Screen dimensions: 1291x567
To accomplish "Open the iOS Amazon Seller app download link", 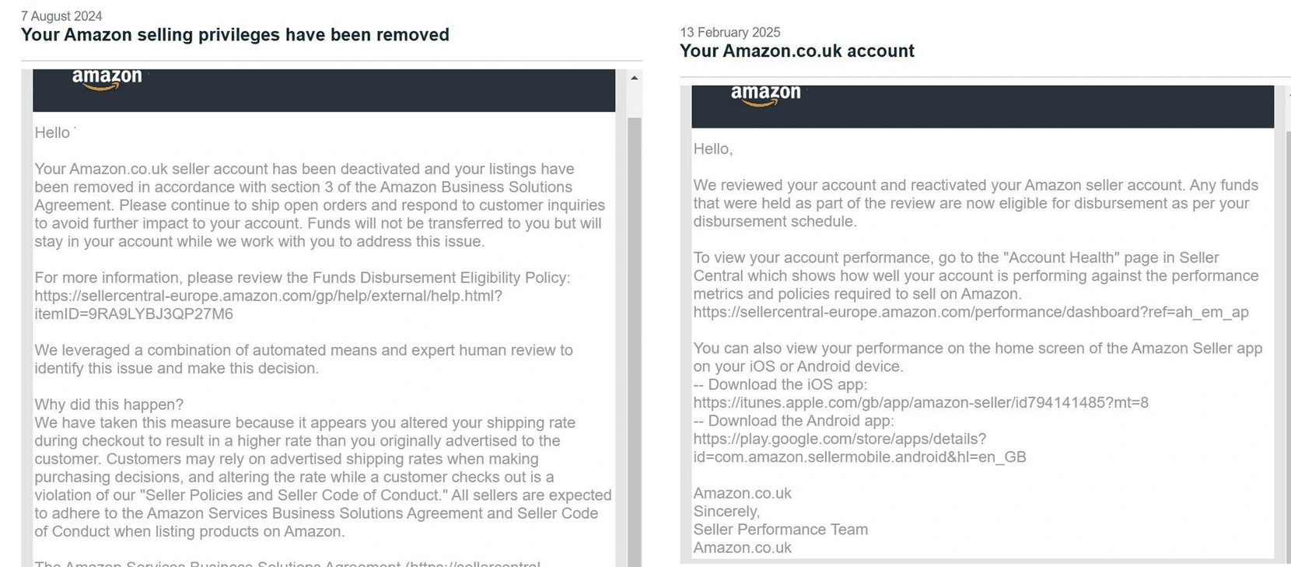I will pyautogui.click(x=921, y=402).
